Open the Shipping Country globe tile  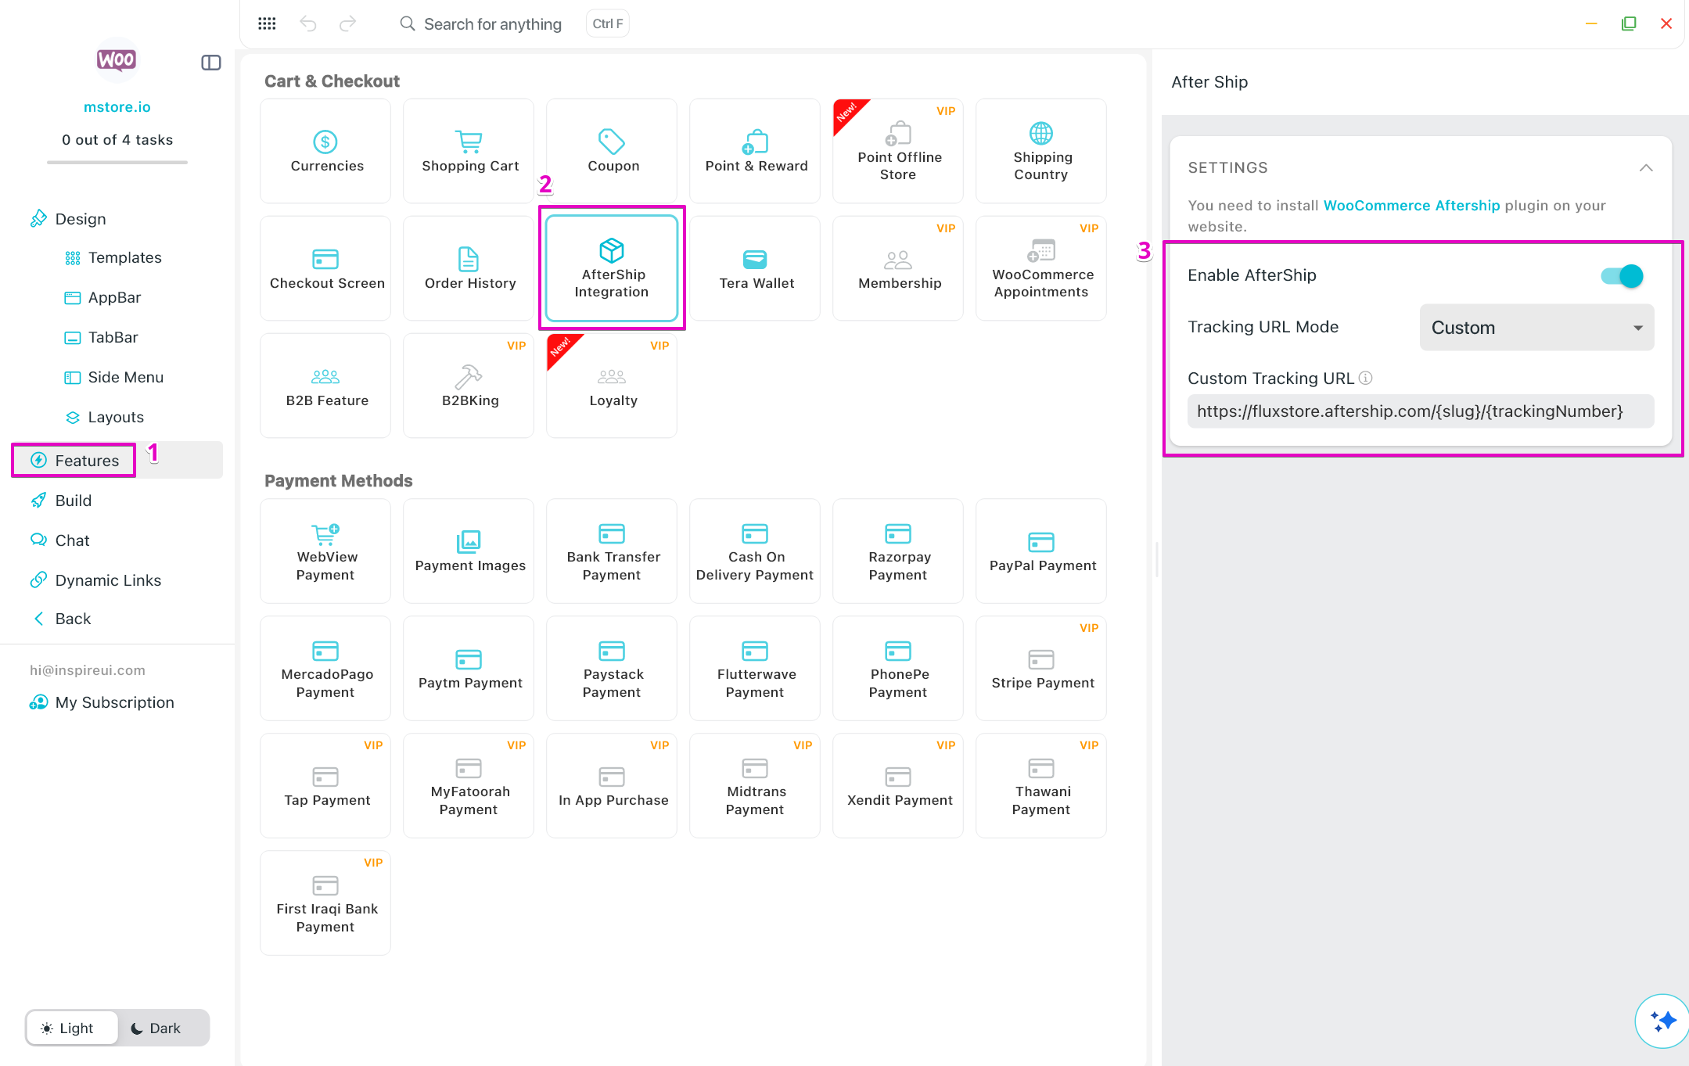pyautogui.click(x=1040, y=151)
